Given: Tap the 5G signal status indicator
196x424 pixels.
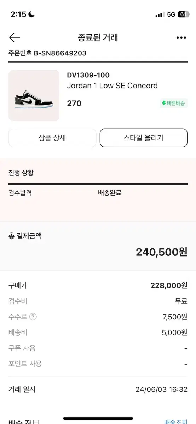Looking at the screenshot, I should tap(171, 14).
